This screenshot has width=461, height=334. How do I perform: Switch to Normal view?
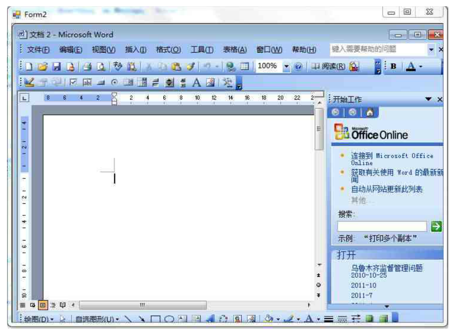tap(23, 305)
